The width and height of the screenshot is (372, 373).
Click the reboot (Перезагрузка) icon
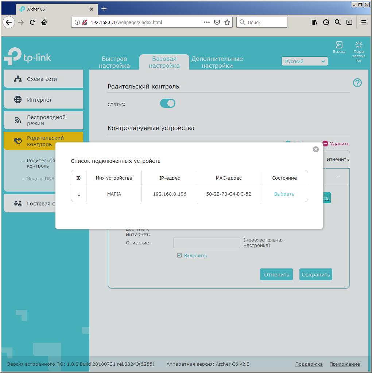[359, 45]
